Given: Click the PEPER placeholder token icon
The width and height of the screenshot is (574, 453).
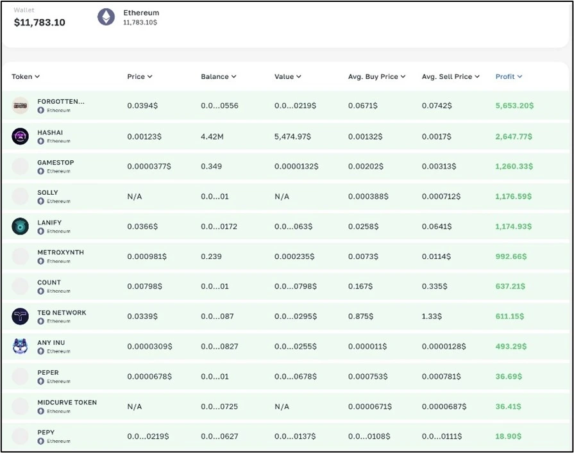Looking at the screenshot, I should [x=20, y=376].
